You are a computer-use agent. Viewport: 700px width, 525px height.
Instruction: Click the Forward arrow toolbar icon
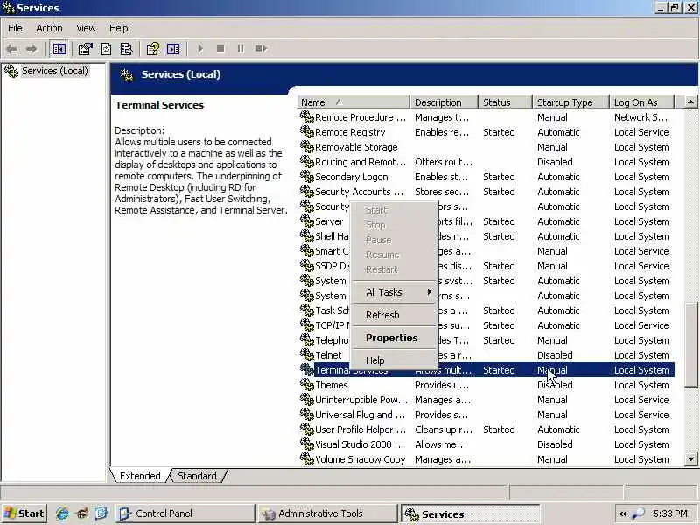tap(31, 49)
